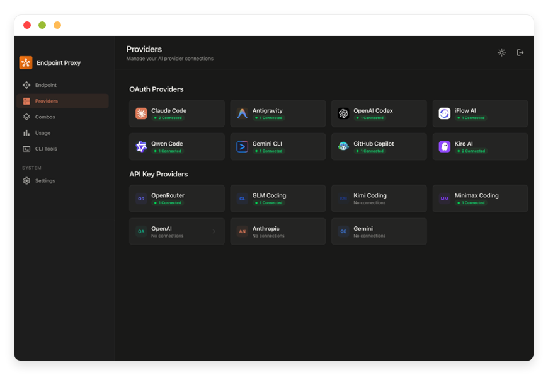This screenshot has height=375, width=548.
Task: Click the Endpoint Proxy logo icon
Action: 26,62
